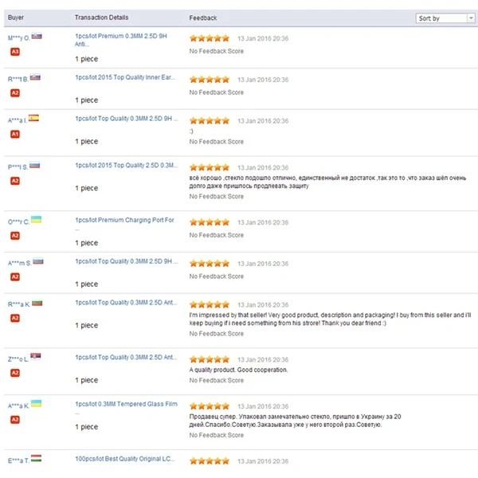Open the 2015 Top Quality Inner Ear link
478x478 pixels.
point(125,78)
